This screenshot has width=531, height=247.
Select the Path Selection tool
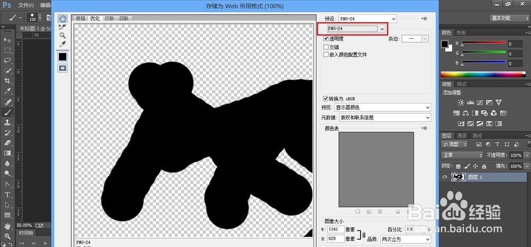[x=7, y=205]
